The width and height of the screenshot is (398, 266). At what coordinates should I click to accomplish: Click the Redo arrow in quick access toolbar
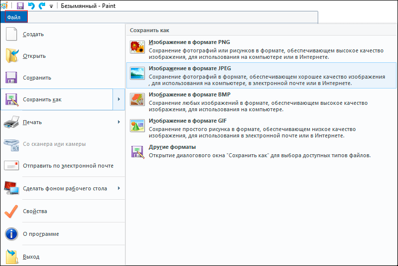[42, 5]
